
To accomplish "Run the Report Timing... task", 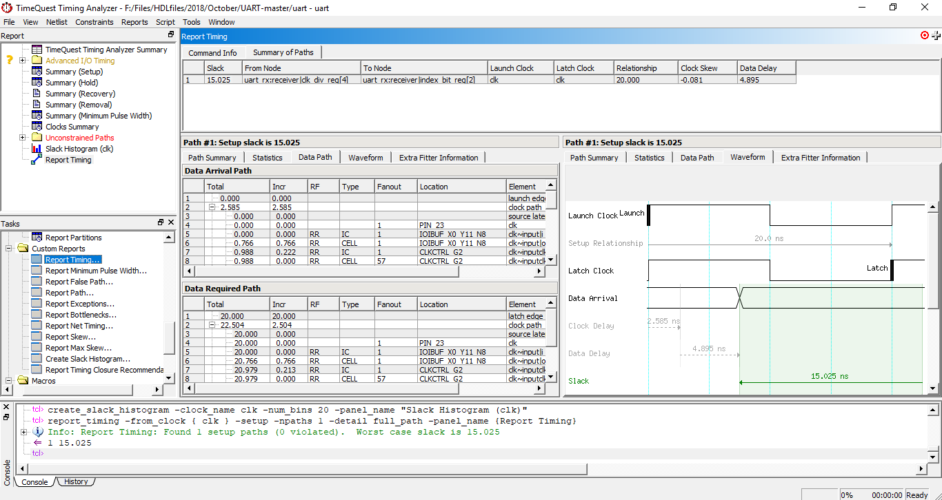I will pyautogui.click(x=73, y=260).
